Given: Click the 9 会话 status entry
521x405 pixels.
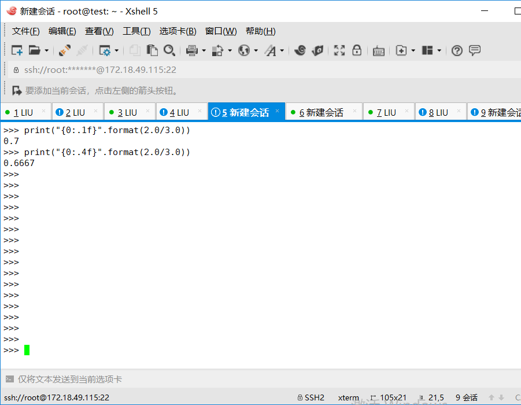Looking at the screenshot, I should pos(467,397).
